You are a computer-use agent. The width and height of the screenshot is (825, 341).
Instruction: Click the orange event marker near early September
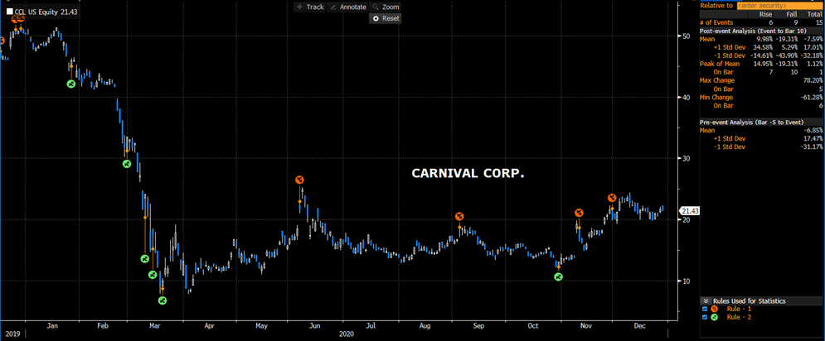pos(459,216)
